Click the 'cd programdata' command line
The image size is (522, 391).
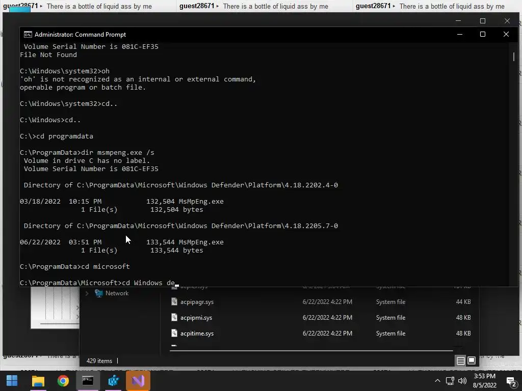56,136
